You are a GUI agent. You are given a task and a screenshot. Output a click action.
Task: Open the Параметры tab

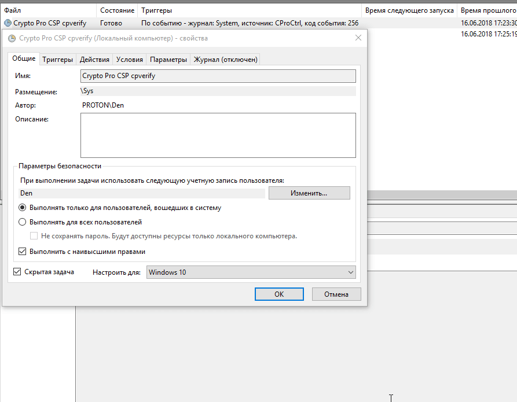click(168, 60)
